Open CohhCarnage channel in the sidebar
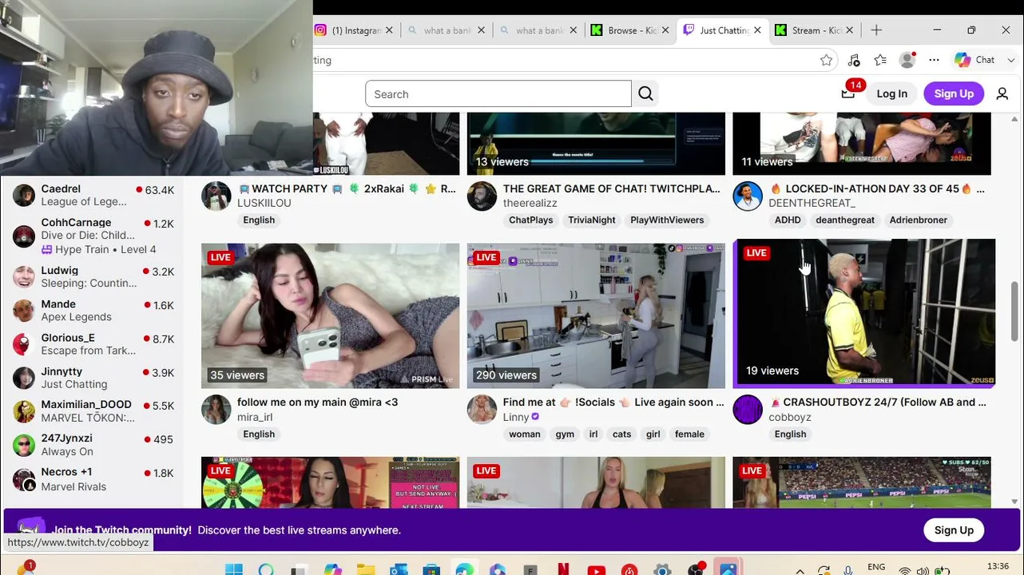Viewport: 1024px width, 575px height. point(93,236)
